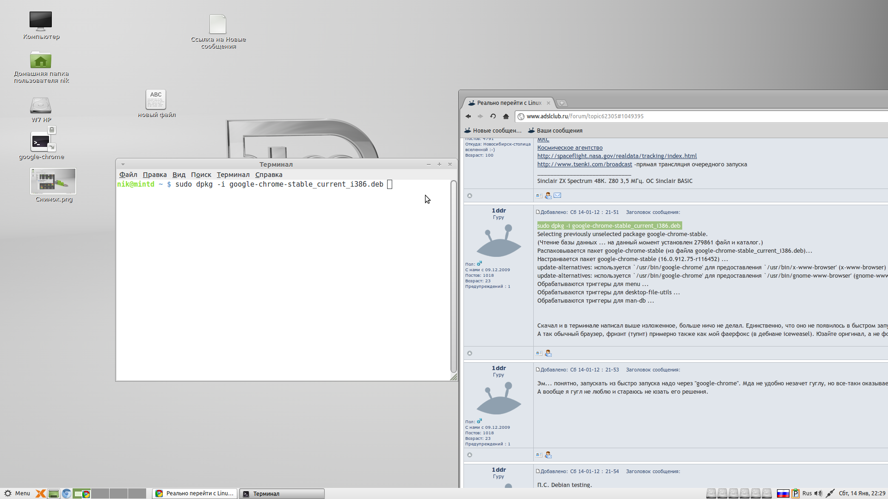
Task: Follow the Космическое агентство link
Action: [570, 148]
